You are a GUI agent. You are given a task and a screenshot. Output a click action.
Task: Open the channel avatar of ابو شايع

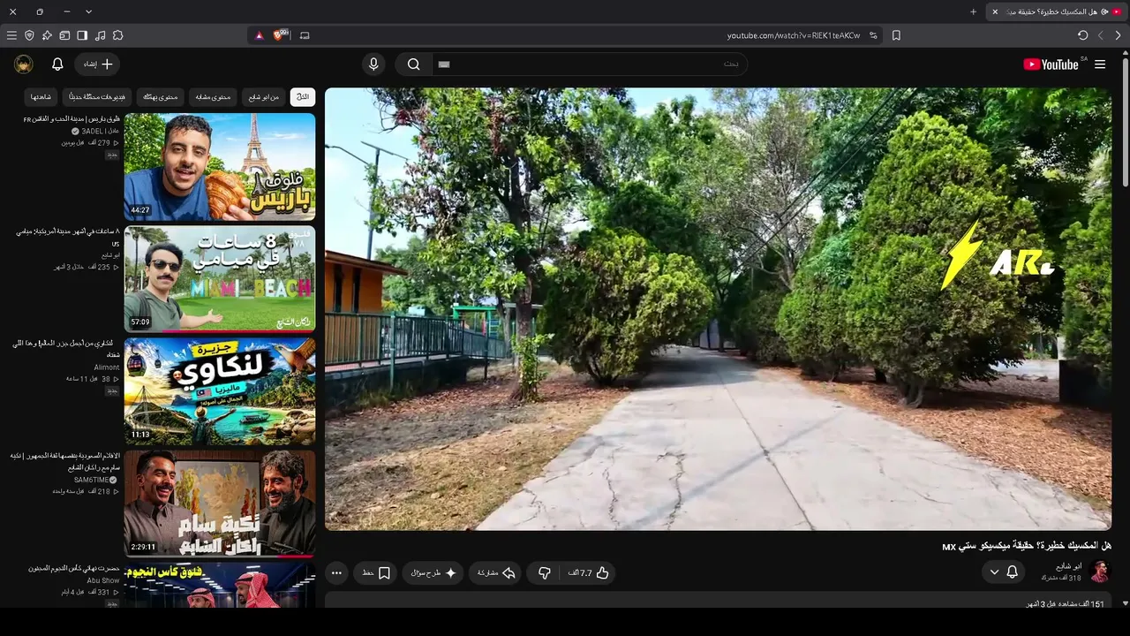coord(1099,572)
